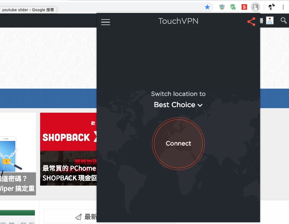Click the author avatar in site header
289x224 pixels.
[270, 21]
